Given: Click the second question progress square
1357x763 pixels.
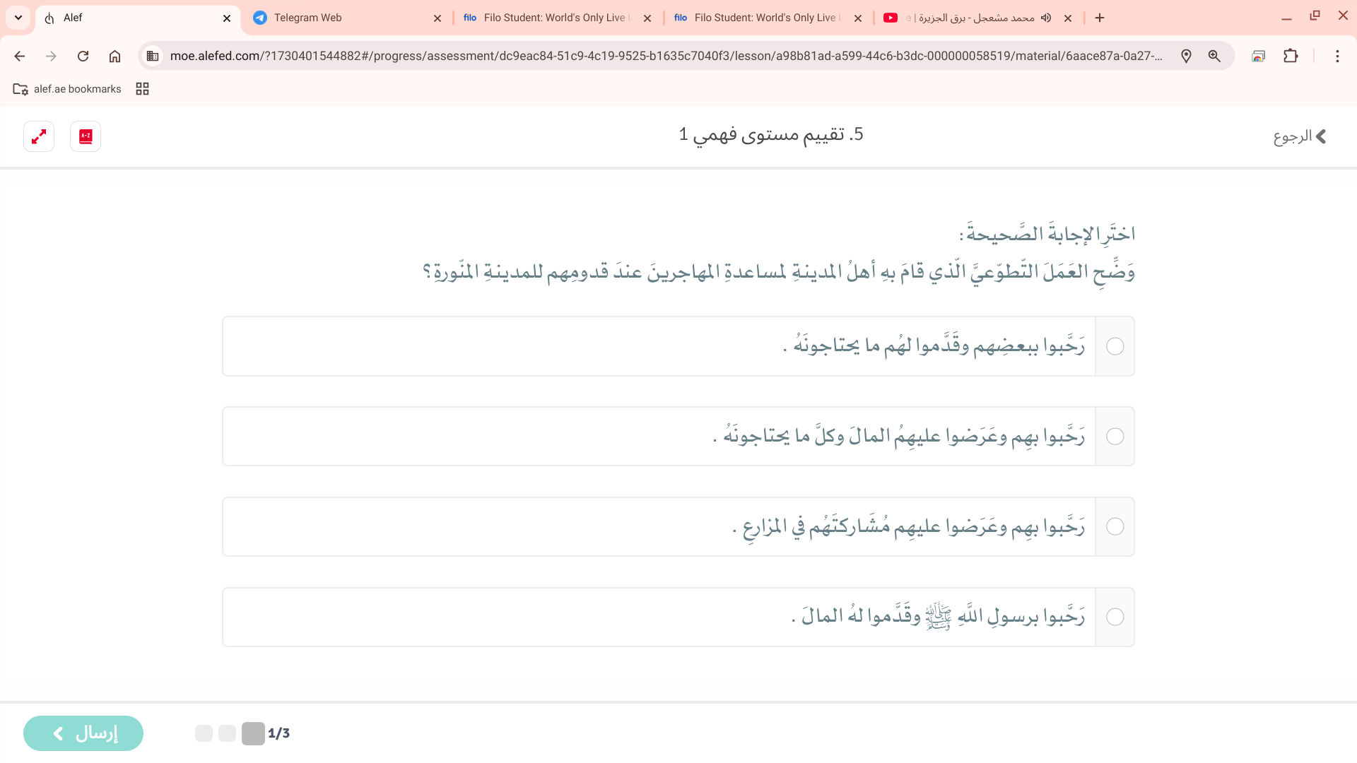Looking at the screenshot, I should tap(227, 733).
